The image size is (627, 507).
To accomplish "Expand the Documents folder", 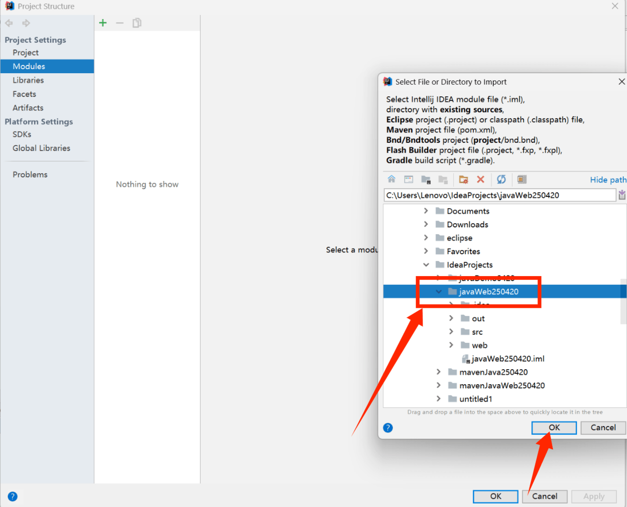I will [426, 211].
